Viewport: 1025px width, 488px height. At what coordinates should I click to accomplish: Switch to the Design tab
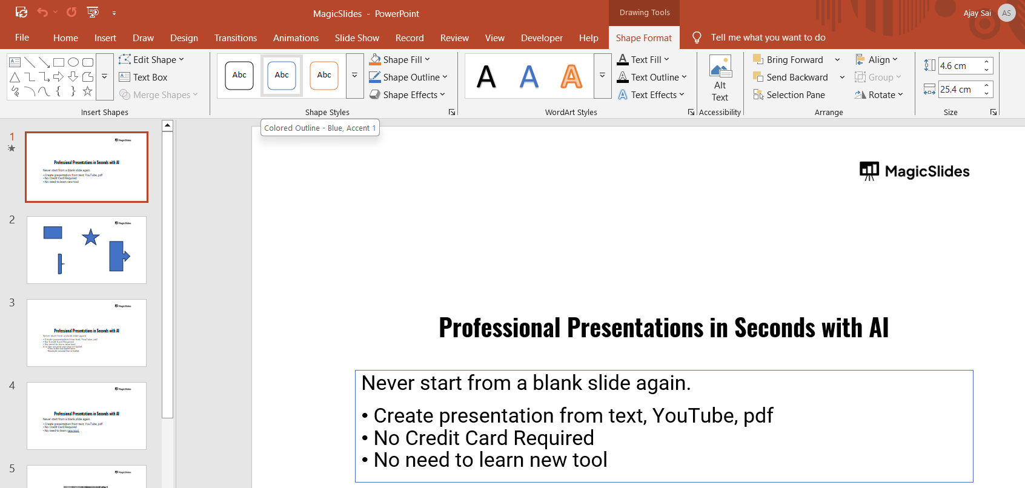click(x=184, y=38)
